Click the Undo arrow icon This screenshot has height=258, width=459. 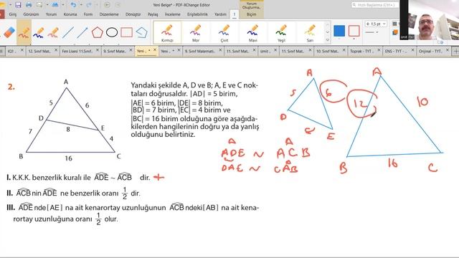click(73, 5)
